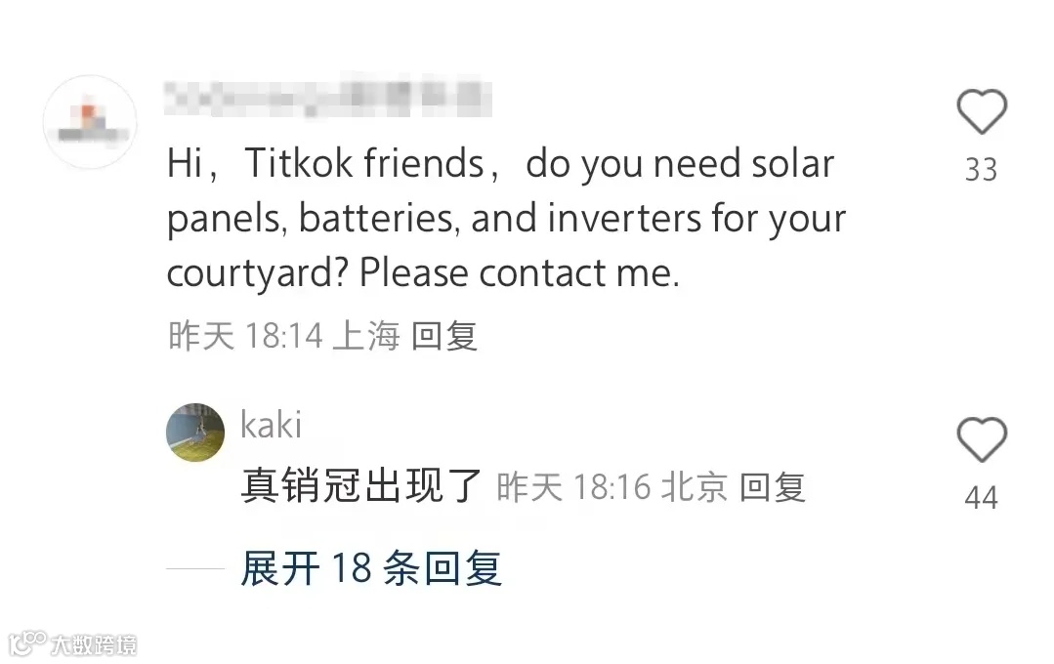Open the blurred commenter's profile avatar
1054x664 pixels.
[90, 122]
